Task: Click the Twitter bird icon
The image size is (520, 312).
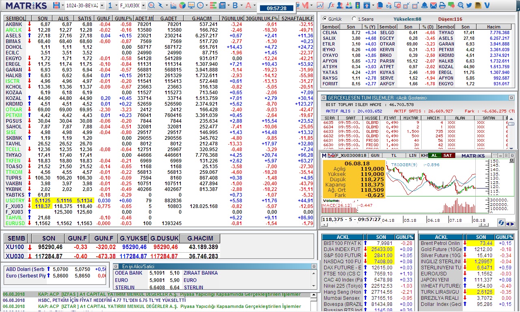Action: pyautogui.click(x=469, y=5)
